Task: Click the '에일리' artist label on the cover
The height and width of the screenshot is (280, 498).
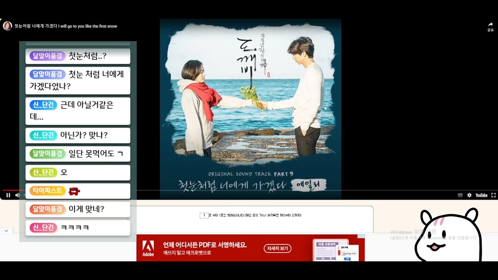Action: (x=308, y=184)
